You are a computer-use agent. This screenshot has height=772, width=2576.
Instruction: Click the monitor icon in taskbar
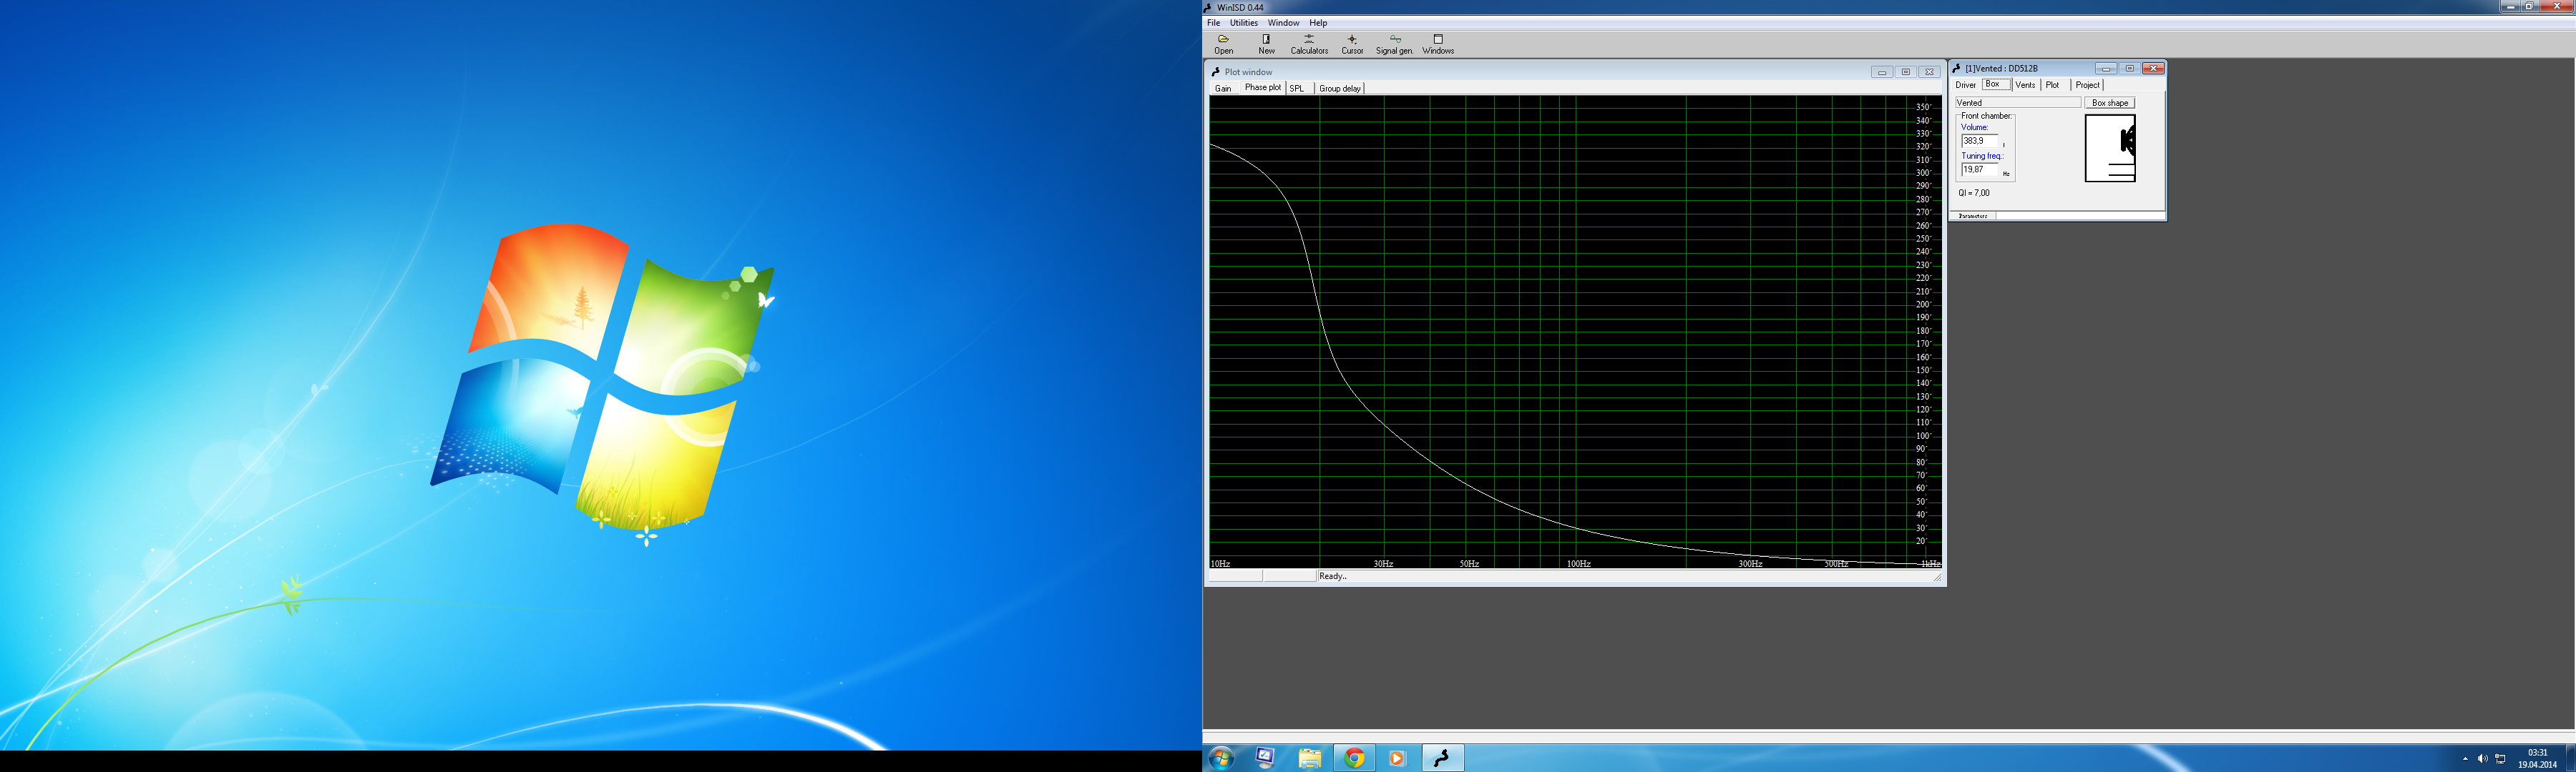(x=1265, y=758)
